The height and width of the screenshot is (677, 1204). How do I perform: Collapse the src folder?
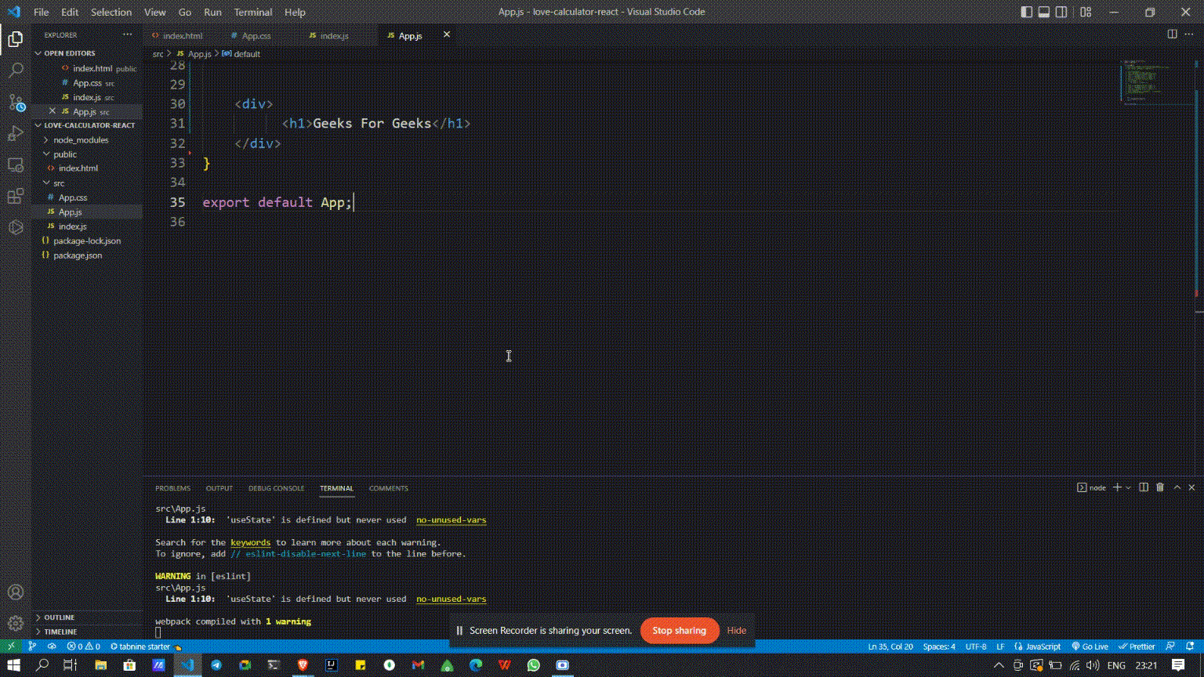[87, 183]
